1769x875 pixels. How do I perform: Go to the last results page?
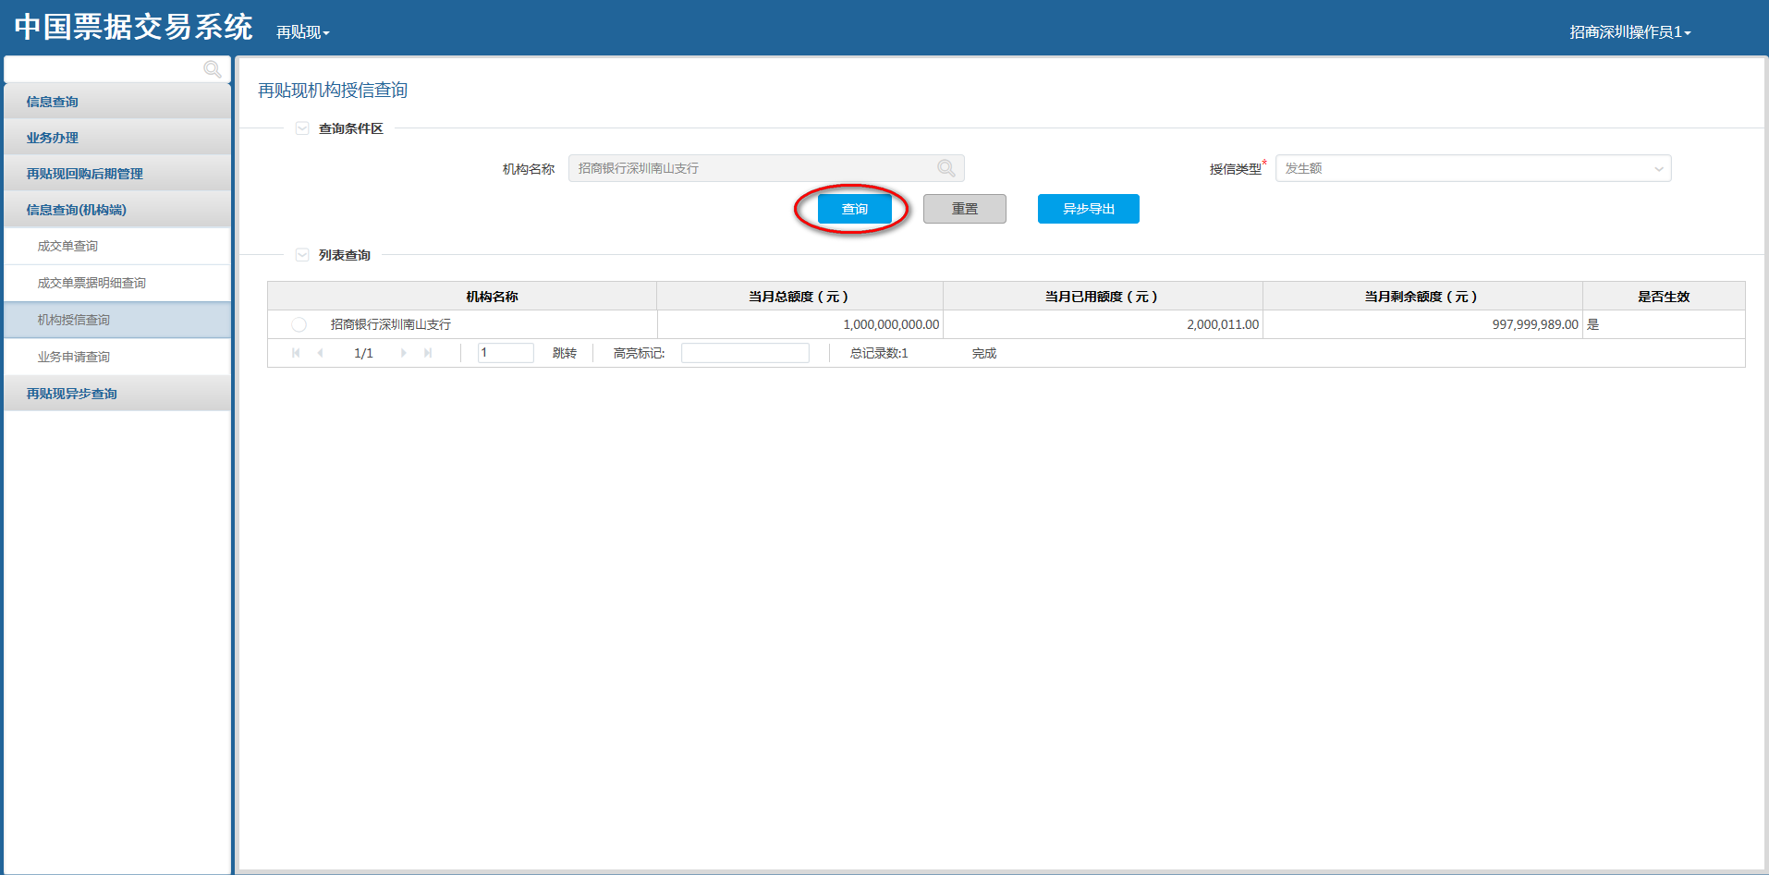(428, 353)
